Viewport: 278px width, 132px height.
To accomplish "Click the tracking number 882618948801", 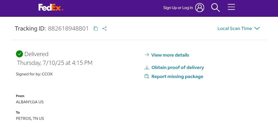I will click(68, 28).
